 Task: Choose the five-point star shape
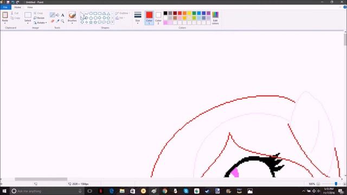pyautogui.click(x=91, y=22)
